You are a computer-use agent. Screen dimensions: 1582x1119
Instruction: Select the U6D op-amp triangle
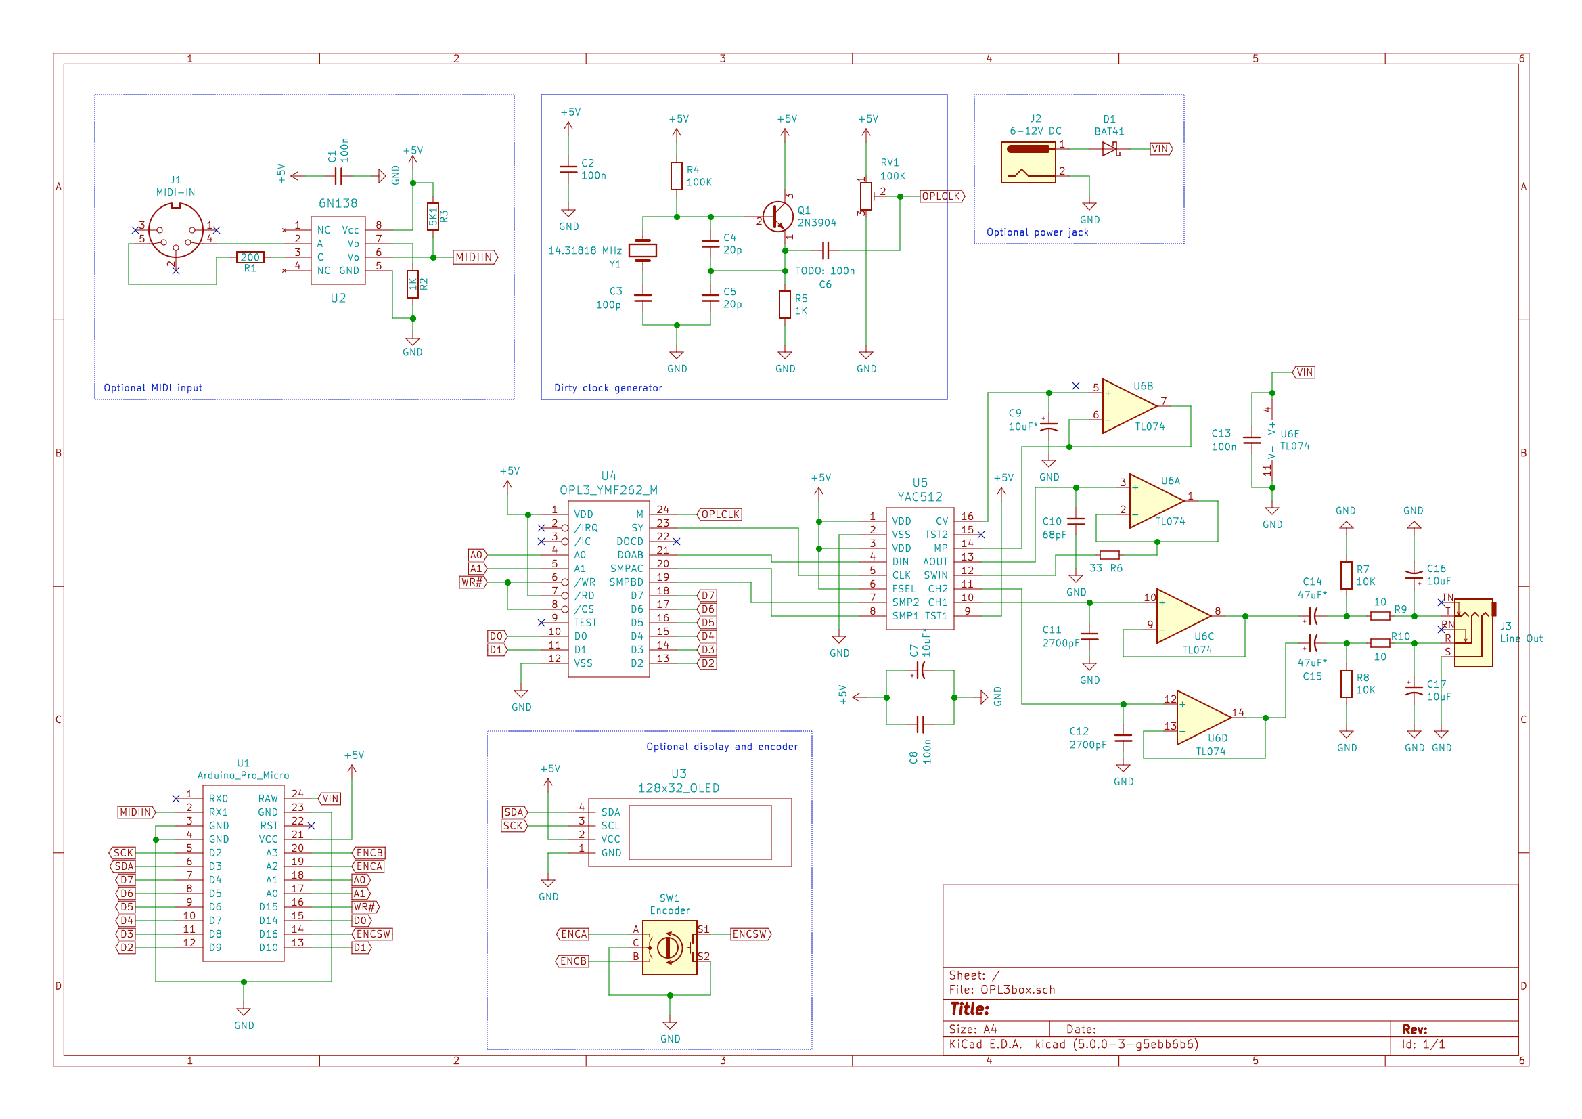1204,718
